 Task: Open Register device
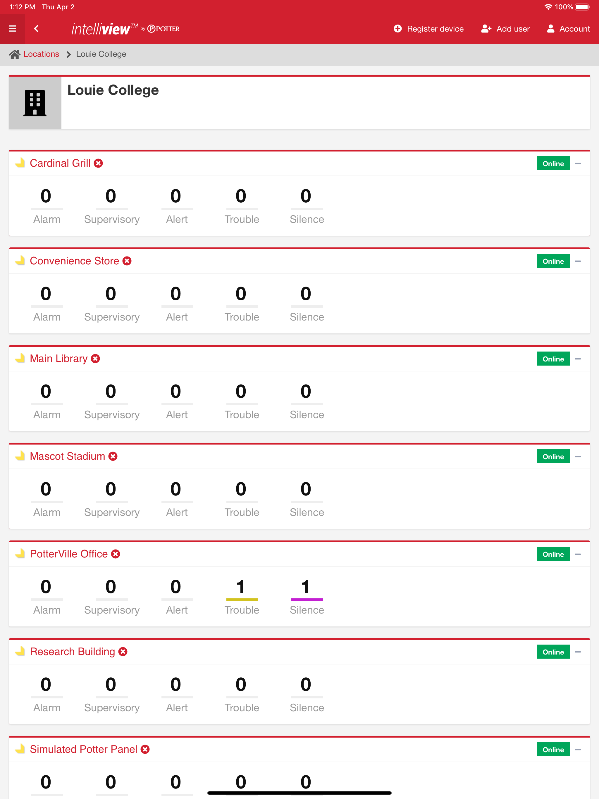pyautogui.click(x=428, y=29)
